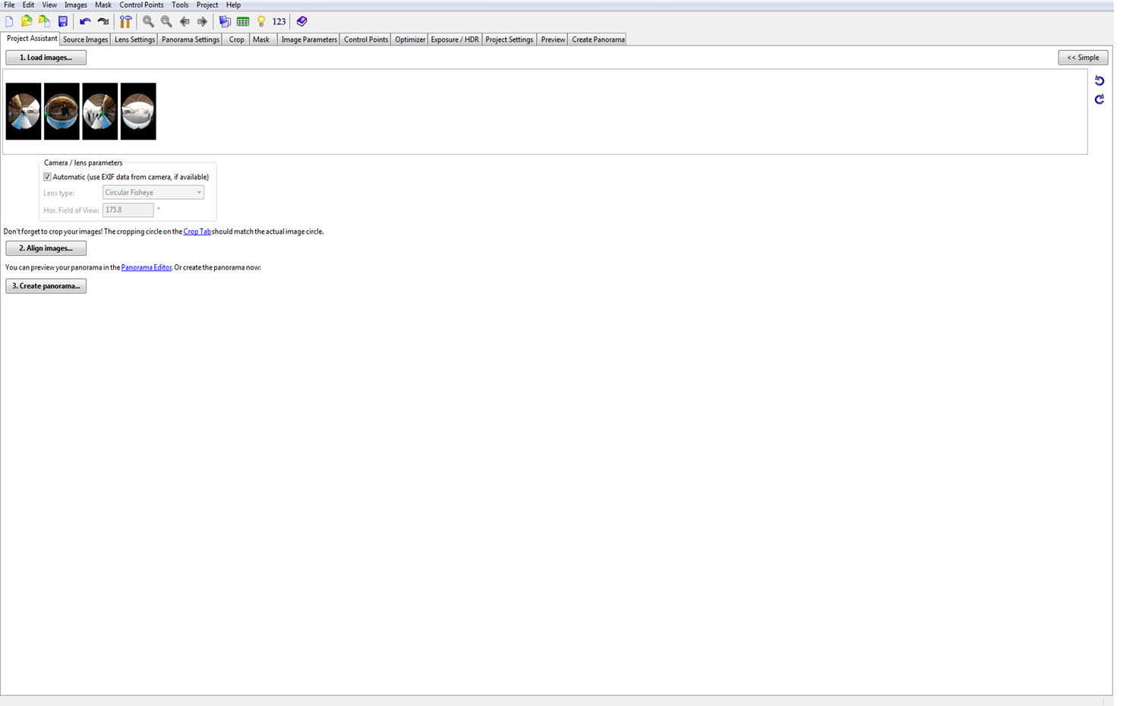Click the 123 numeric transform icon

[x=279, y=22]
